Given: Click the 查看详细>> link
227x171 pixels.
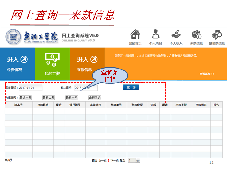Looking at the screenshot, I should (207, 74).
